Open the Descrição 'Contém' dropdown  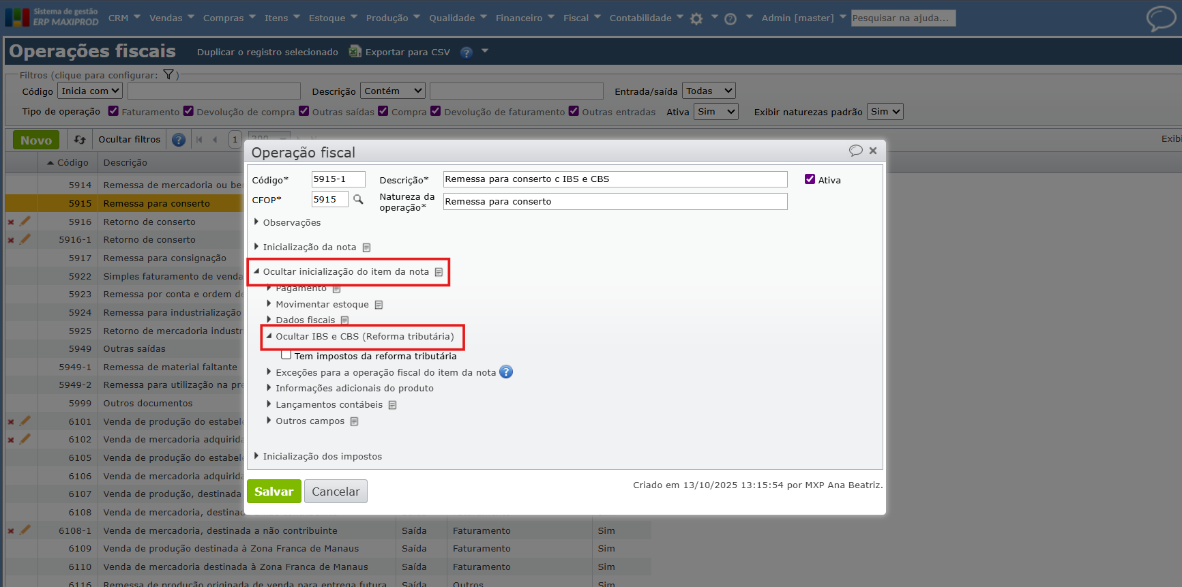click(x=394, y=91)
